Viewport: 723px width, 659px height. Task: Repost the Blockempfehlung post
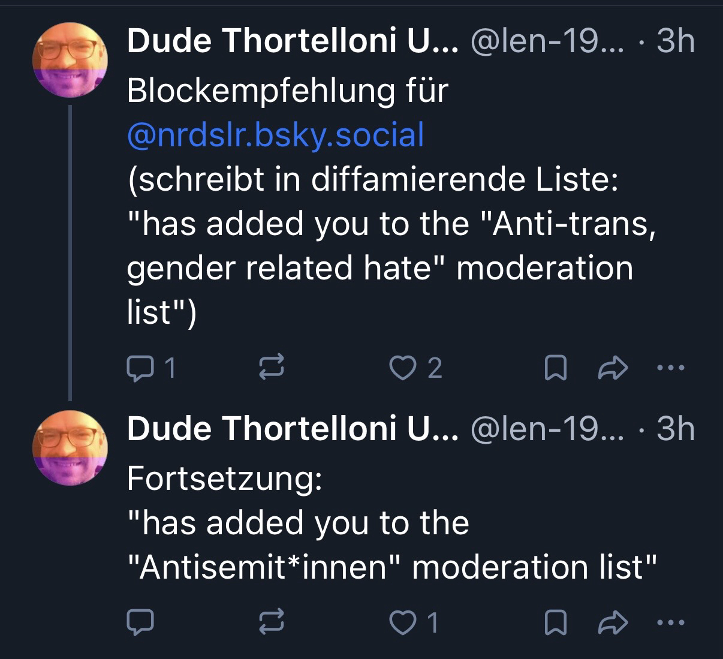[271, 368]
